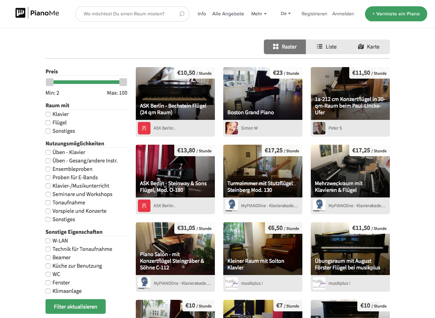Open the Boston Grand Piano listing title
This screenshot has width=435, height=318.
coord(251,113)
